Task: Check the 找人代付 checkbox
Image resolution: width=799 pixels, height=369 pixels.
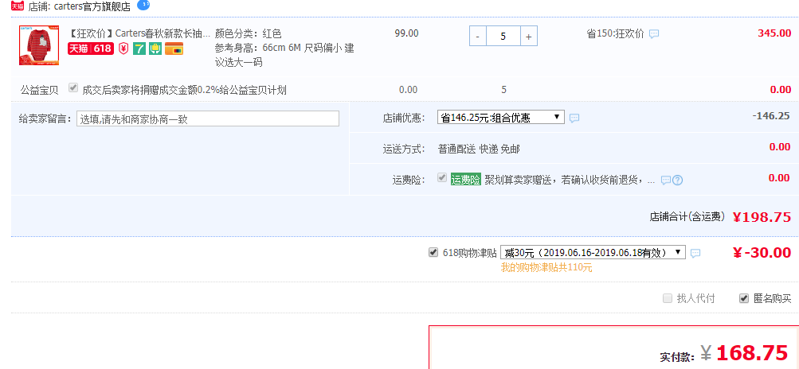Action: click(x=668, y=298)
